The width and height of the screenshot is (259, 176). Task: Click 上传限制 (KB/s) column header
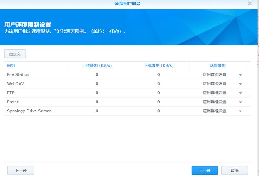tap(97, 65)
